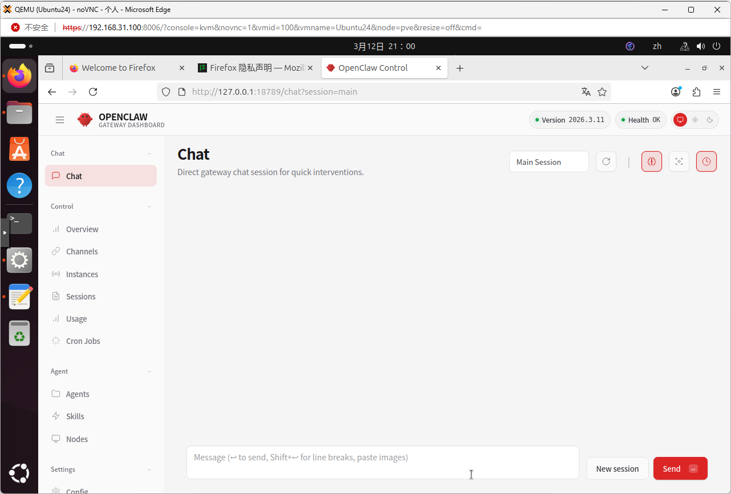
Task: Click the hamburger menu in the OpenClaw header
Action: 60,120
